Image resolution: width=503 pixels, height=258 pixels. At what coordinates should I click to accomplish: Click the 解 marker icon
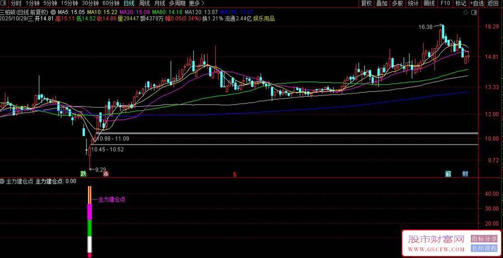point(448,174)
